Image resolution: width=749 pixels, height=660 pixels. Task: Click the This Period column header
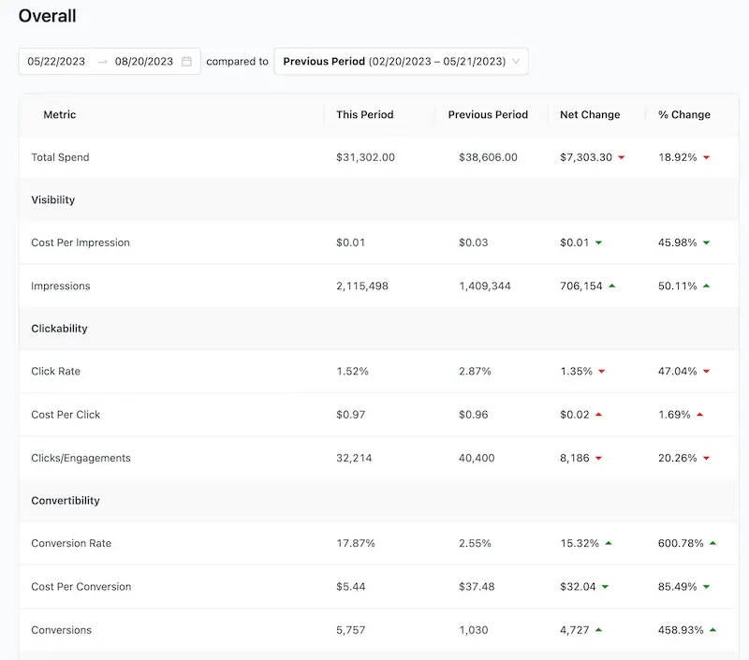365,114
